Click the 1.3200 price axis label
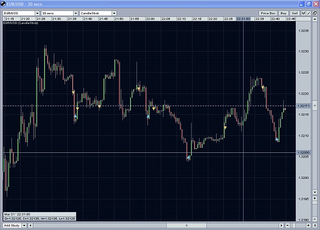Image resolution: width=320 pixels, height=230 pixels. tap(304, 178)
